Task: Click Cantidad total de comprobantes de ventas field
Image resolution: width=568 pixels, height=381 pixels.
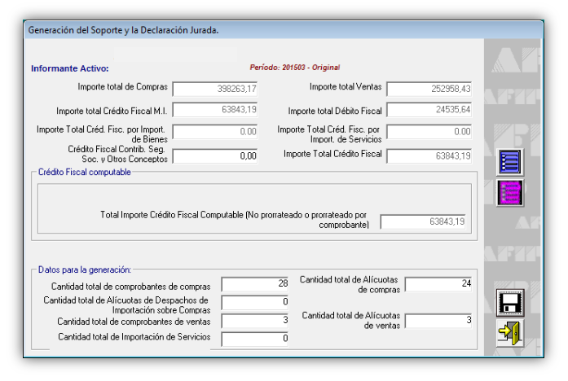Action: click(x=256, y=321)
